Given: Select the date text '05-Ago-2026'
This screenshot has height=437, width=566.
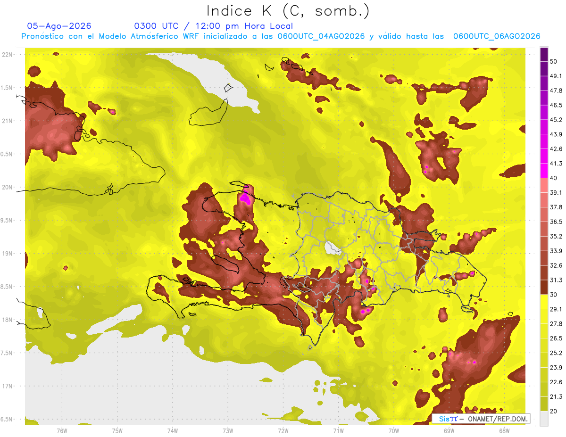Looking at the screenshot, I should (x=59, y=26).
